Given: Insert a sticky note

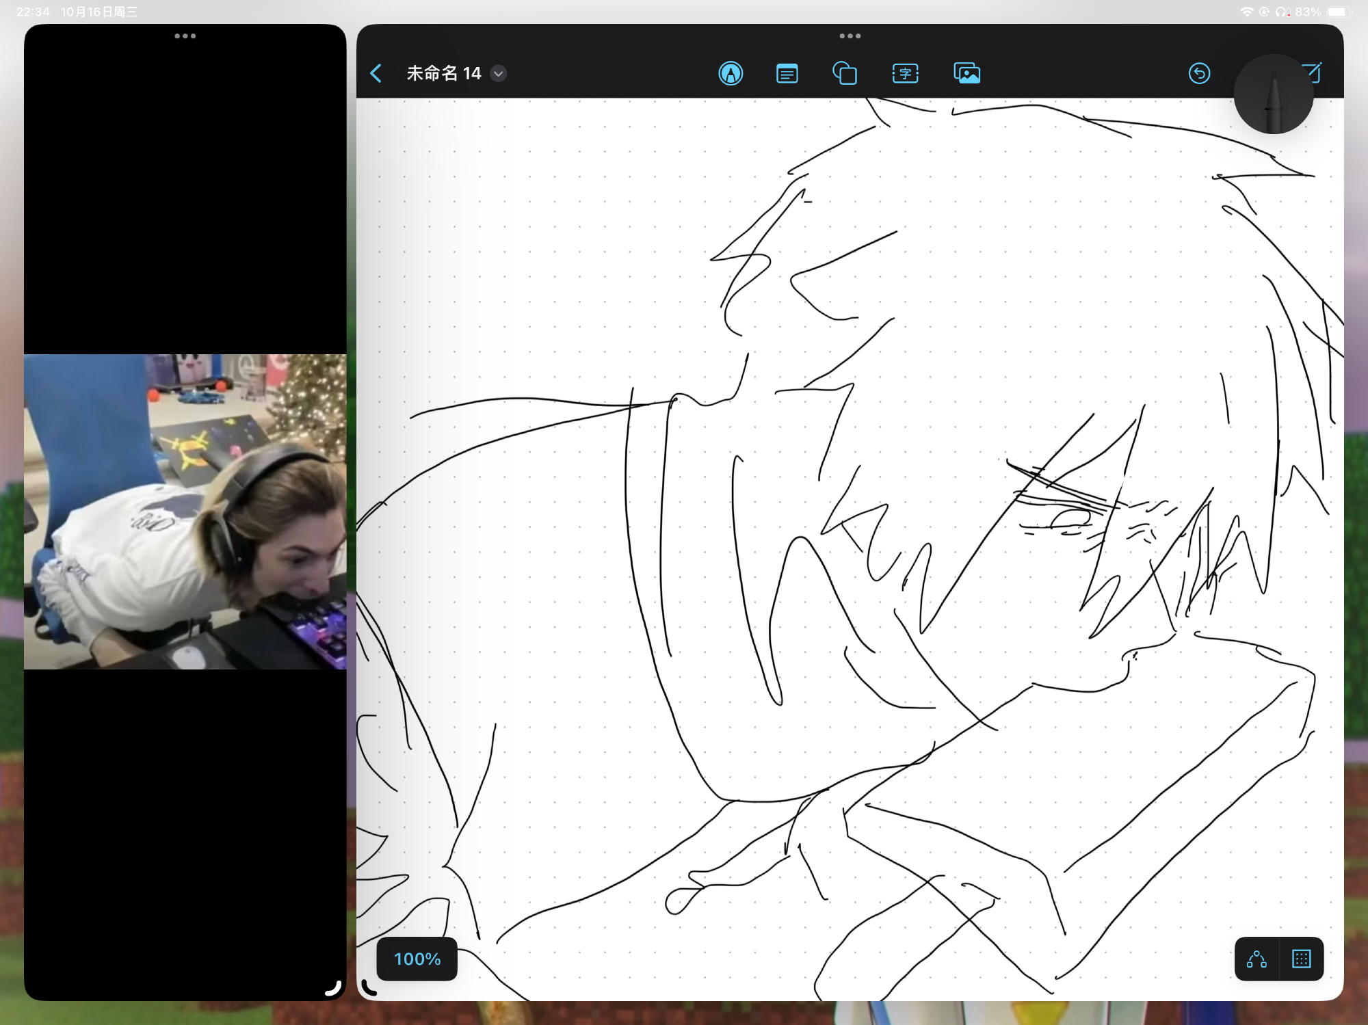Looking at the screenshot, I should click(x=787, y=73).
